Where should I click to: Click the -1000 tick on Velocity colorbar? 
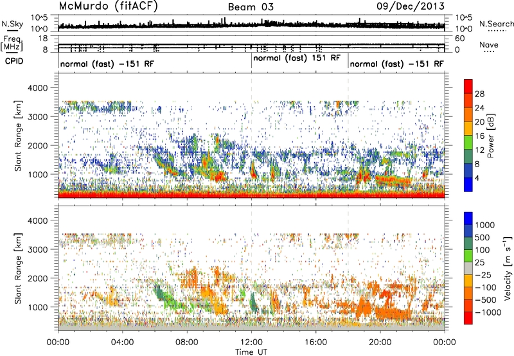pyautogui.click(x=488, y=312)
